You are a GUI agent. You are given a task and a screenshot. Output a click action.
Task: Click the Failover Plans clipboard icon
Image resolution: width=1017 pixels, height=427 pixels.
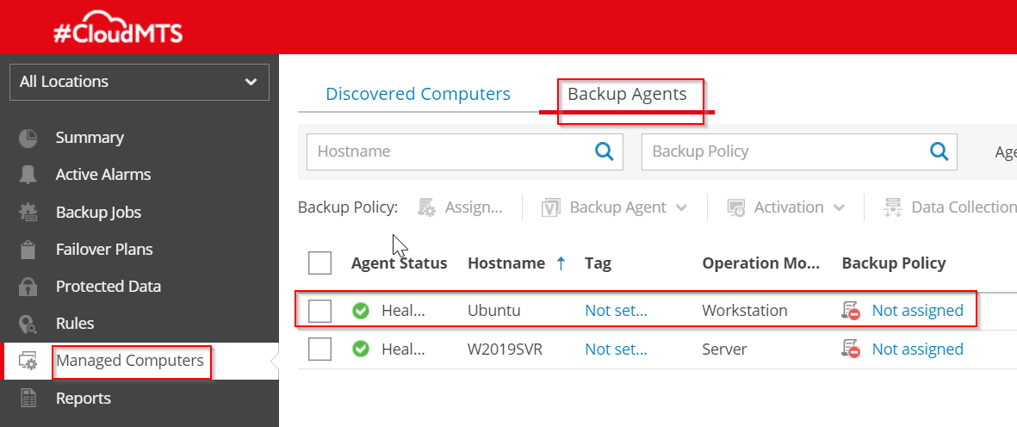(x=28, y=250)
